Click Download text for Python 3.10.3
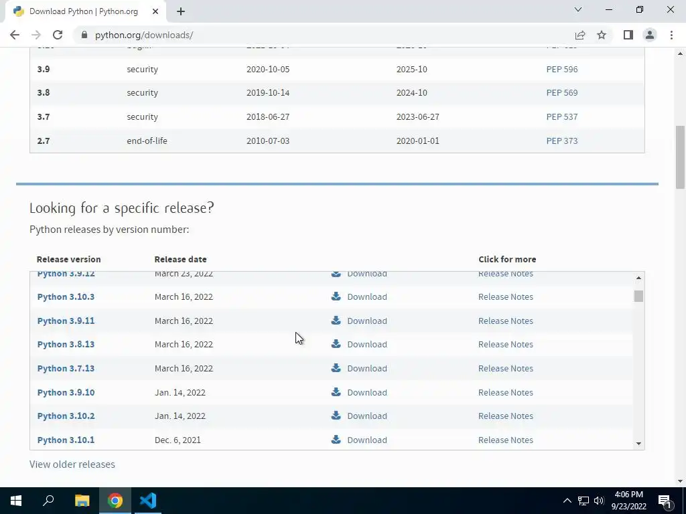The image size is (686, 514). [x=367, y=296]
